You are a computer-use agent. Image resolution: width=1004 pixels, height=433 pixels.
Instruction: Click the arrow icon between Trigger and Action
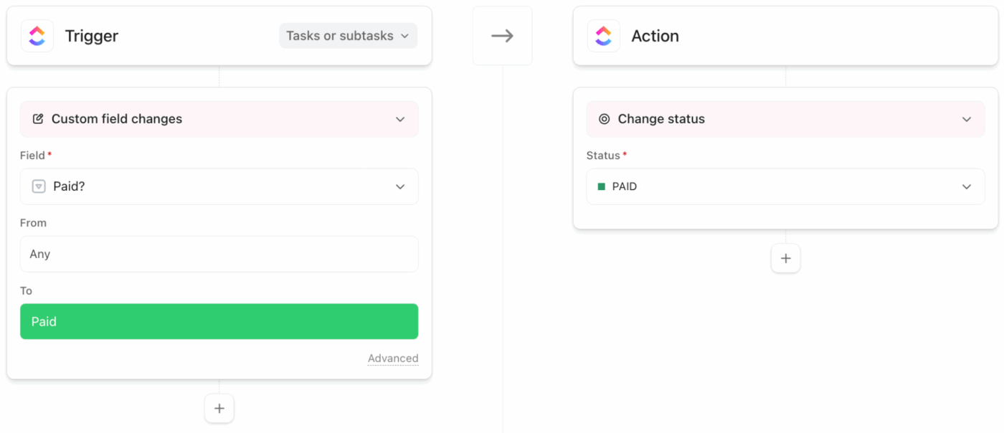pos(502,34)
